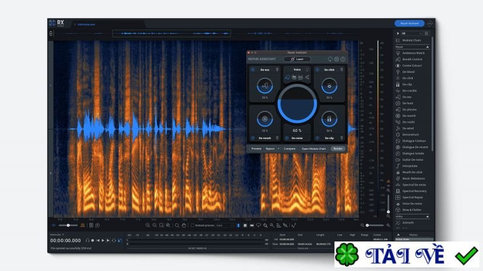Open the Guitar De-noise module

click(410, 160)
